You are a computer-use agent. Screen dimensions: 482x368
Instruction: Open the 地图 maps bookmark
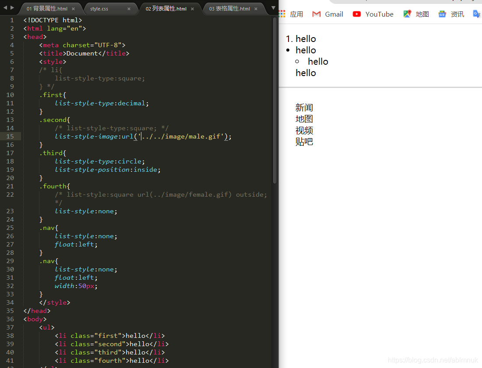click(416, 14)
